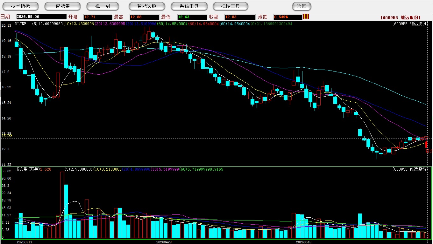The height and width of the screenshot is (244, 433).
Task: Click the volume (5) average value 2.98000001
Action: (x=82, y=169)
